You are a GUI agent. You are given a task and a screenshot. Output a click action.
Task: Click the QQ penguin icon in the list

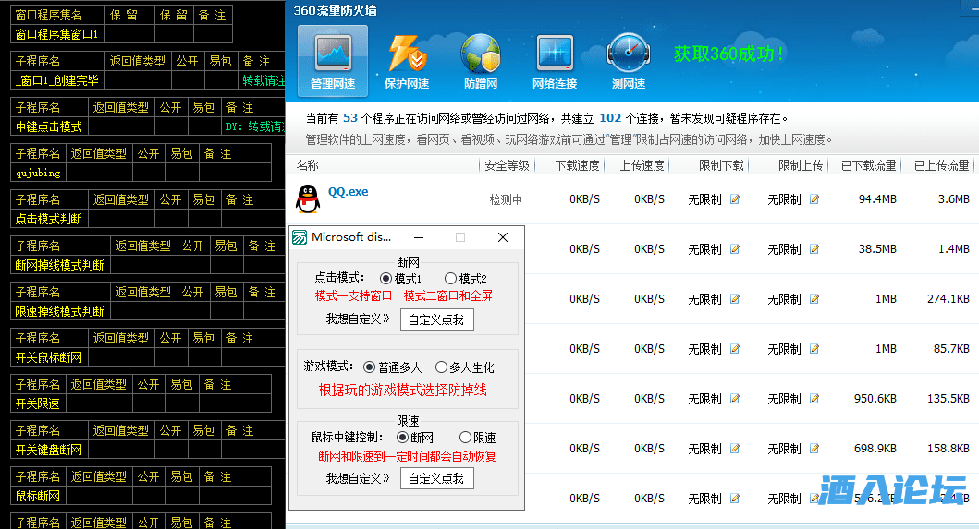307,198
